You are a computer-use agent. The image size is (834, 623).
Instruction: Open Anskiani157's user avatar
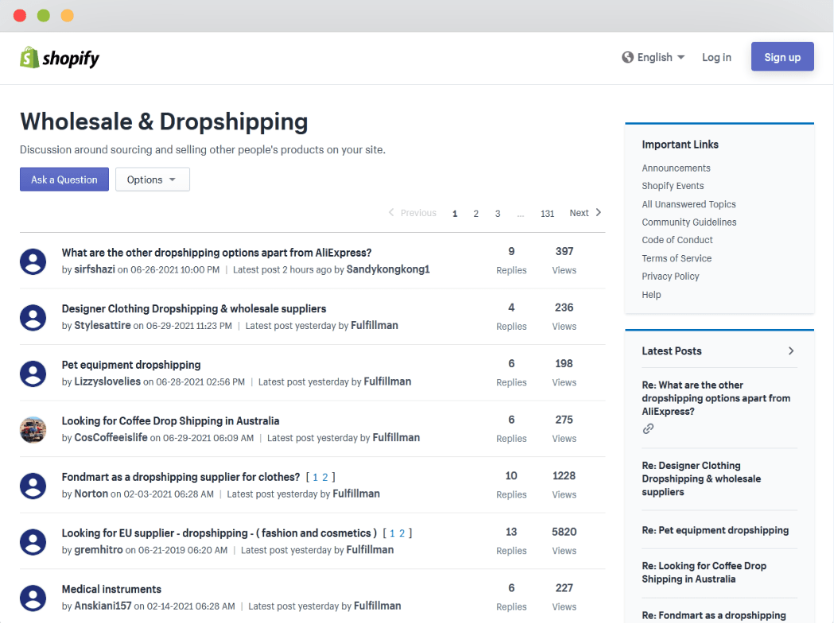click(33, 598)
